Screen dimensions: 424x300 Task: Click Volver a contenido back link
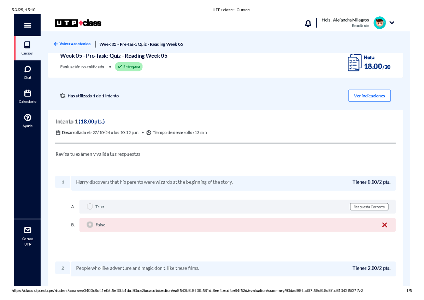[72, 44]
